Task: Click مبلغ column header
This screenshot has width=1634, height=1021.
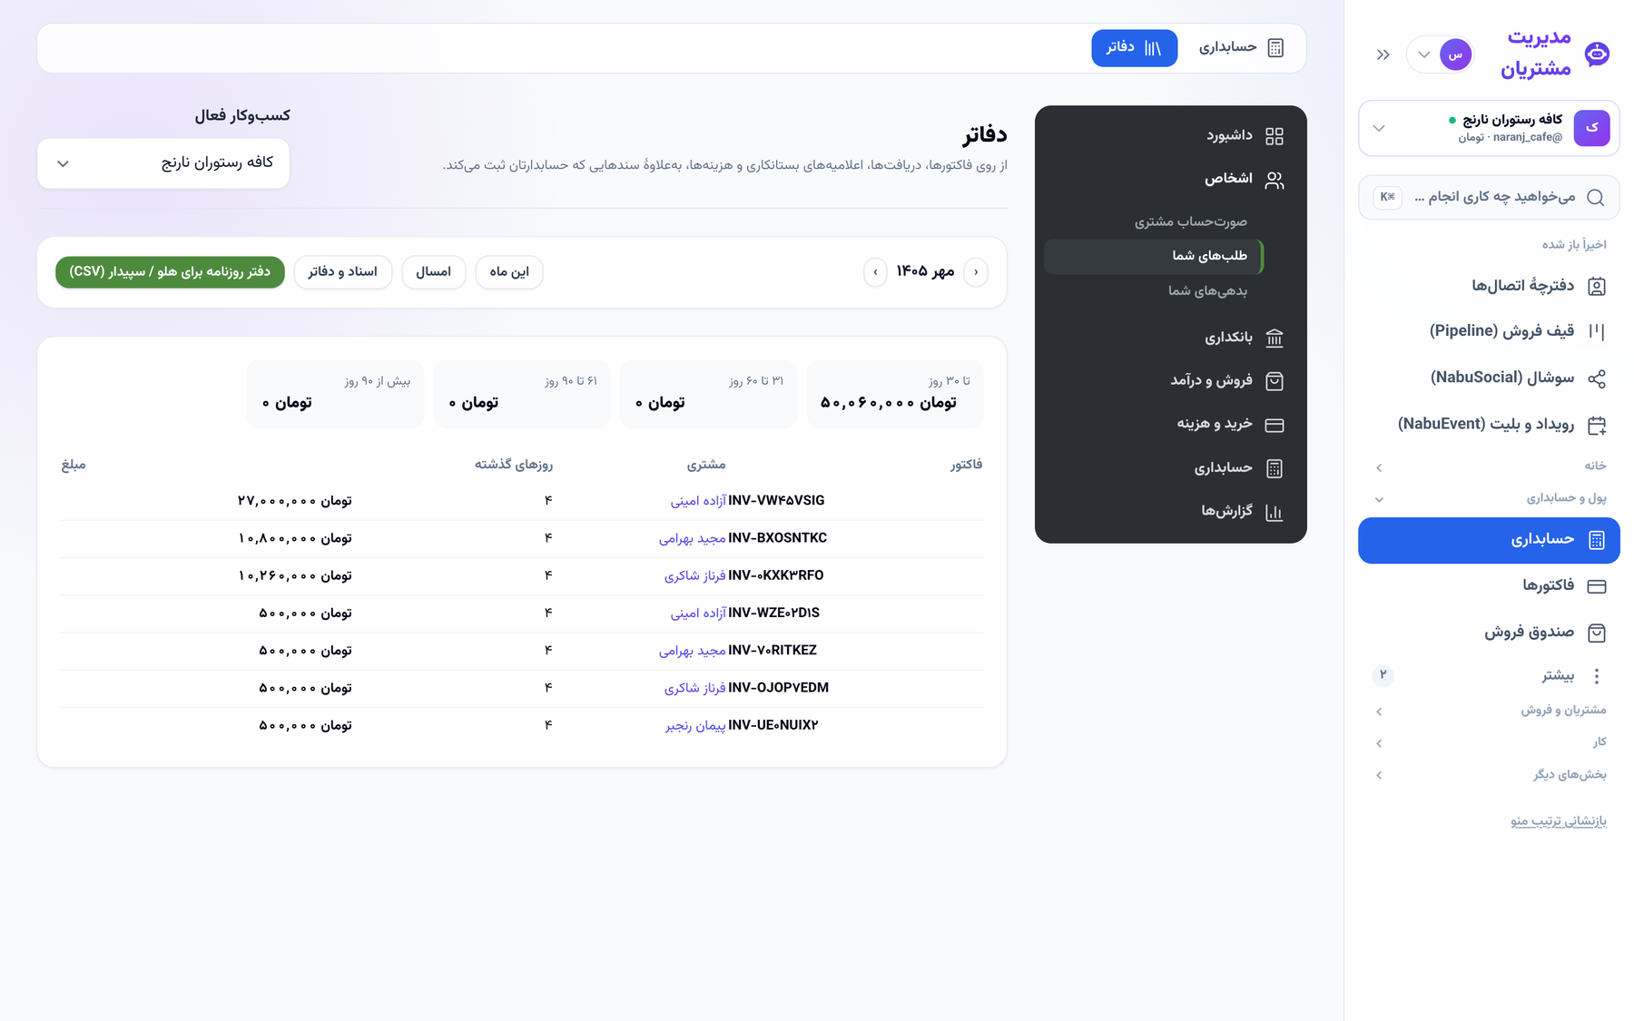Action: 74,465
